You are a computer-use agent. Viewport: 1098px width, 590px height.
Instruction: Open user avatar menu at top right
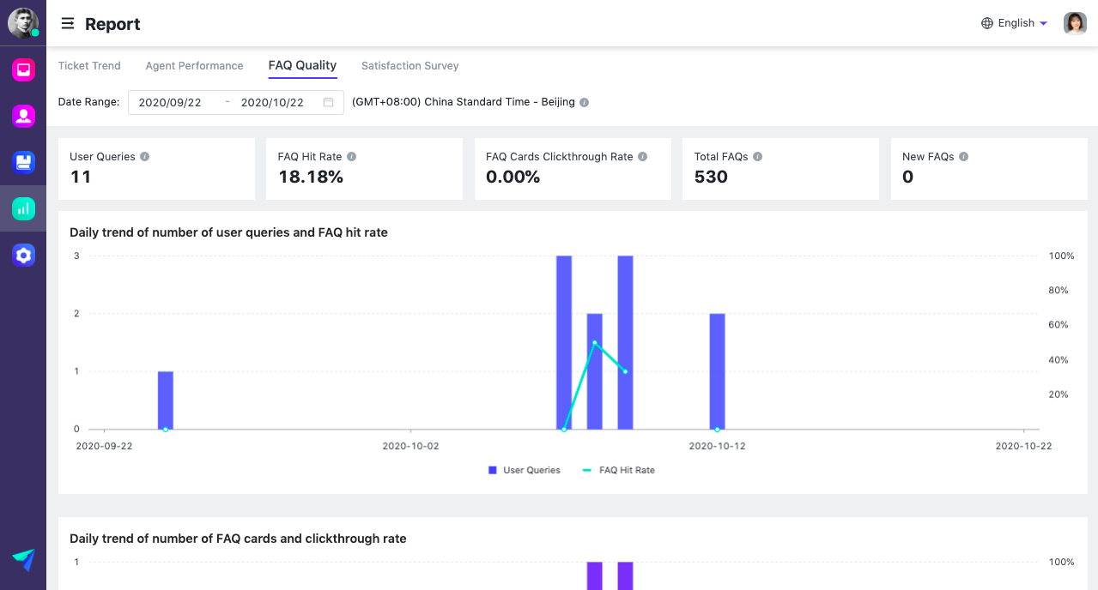[x=1075, y=23]
